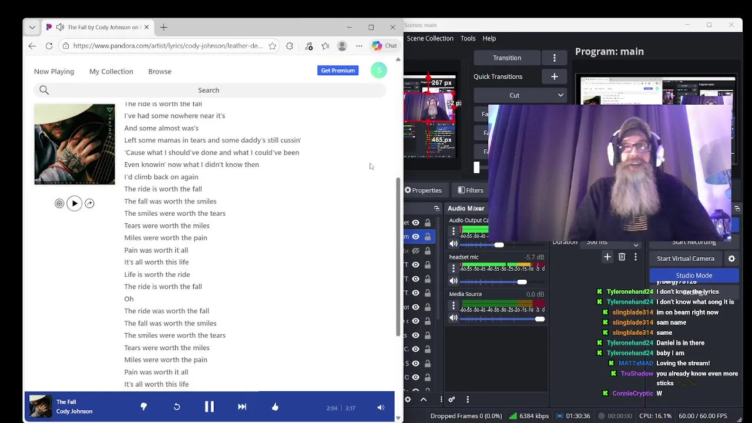Click the play button under the album art
This screenshot has width=752, height=423.
(x=75, y=203)
